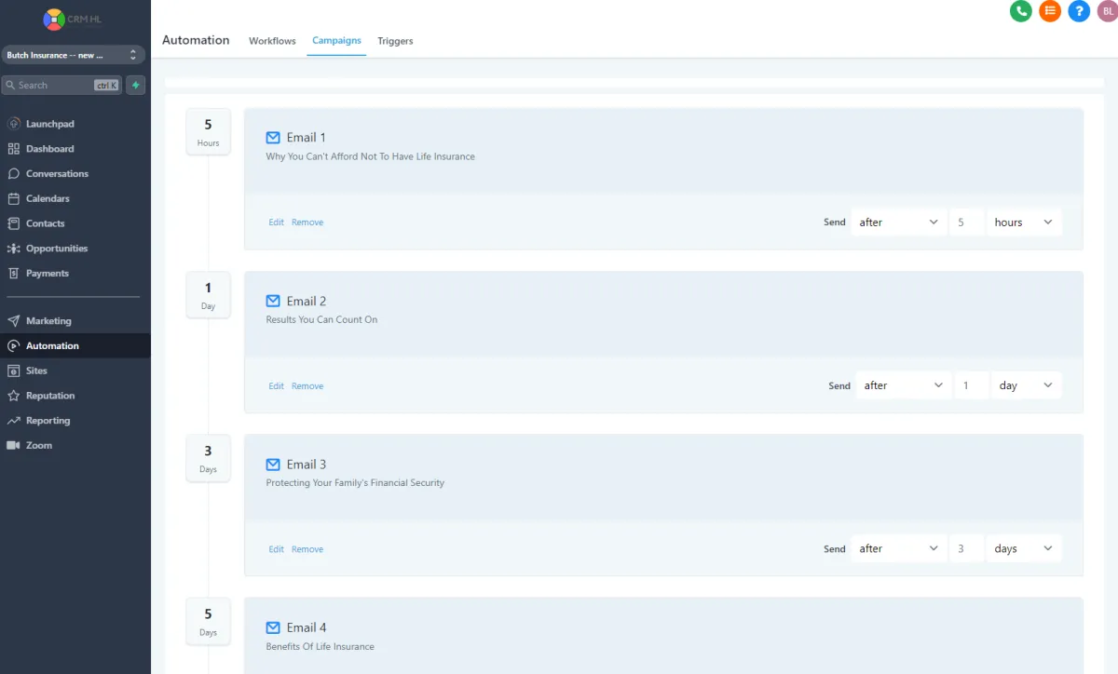Click 'Why You Can't Afford Not To Have Life Insurance'

(370, 156)
